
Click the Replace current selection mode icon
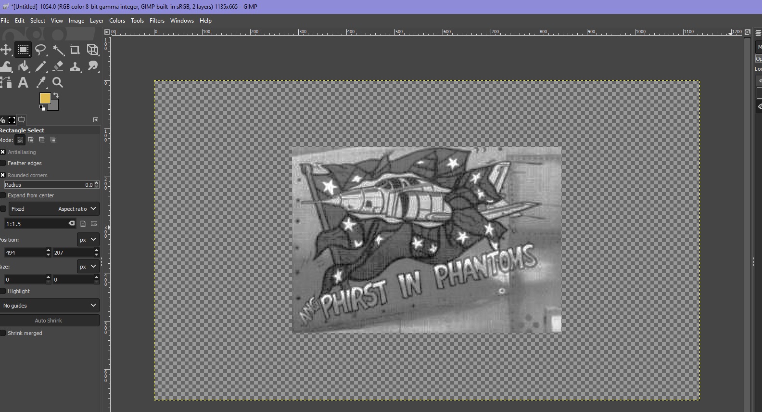pos(20,140)
